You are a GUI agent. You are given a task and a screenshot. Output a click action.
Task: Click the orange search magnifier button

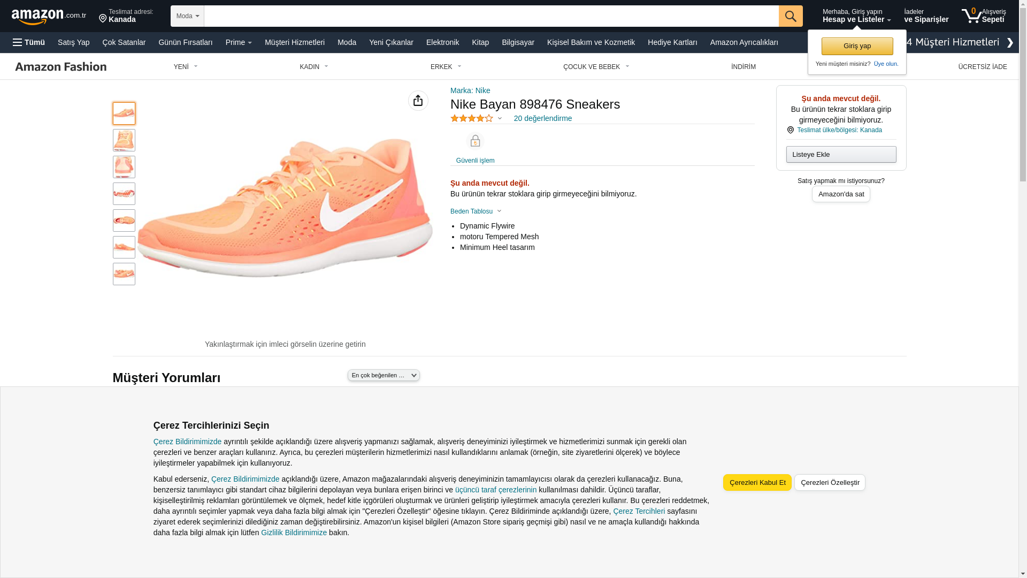pos(790,16)
